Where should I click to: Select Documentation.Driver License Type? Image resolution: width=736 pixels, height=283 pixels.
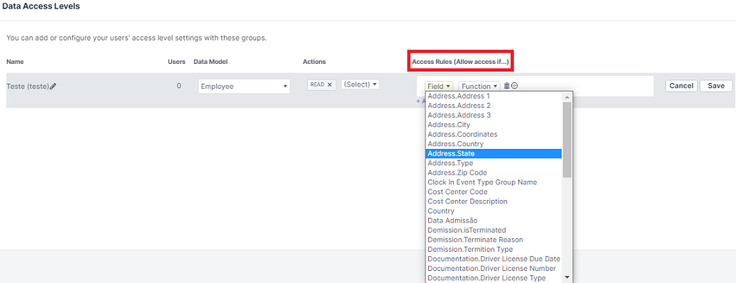coord(494,278)
